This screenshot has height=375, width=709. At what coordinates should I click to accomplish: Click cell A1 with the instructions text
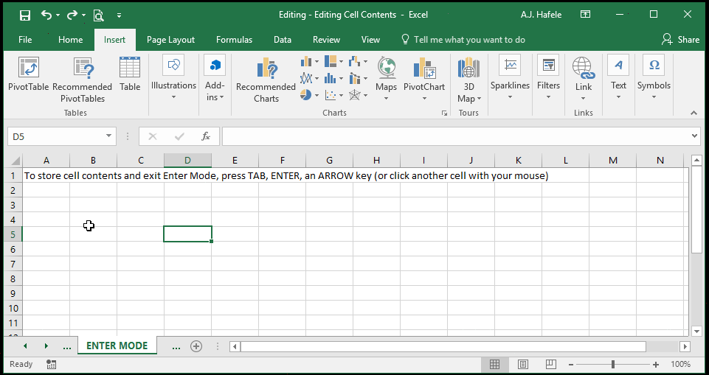pyautogui.click(x=46, y=175)
